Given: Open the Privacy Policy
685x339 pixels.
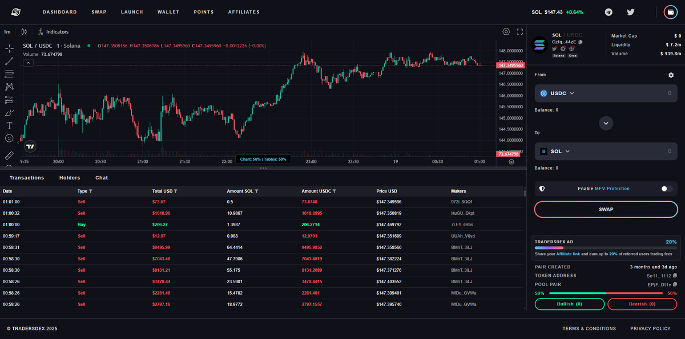Looking at the screenshot, I should (650, 329).
